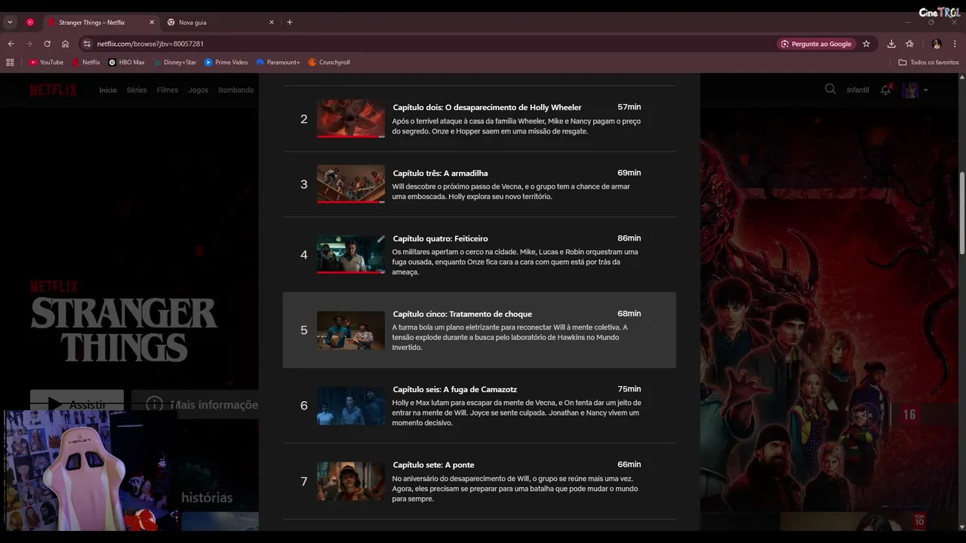Click Pergunte ao Google button
The width and height of the screenshot is (966, 543).
[816, 44]
